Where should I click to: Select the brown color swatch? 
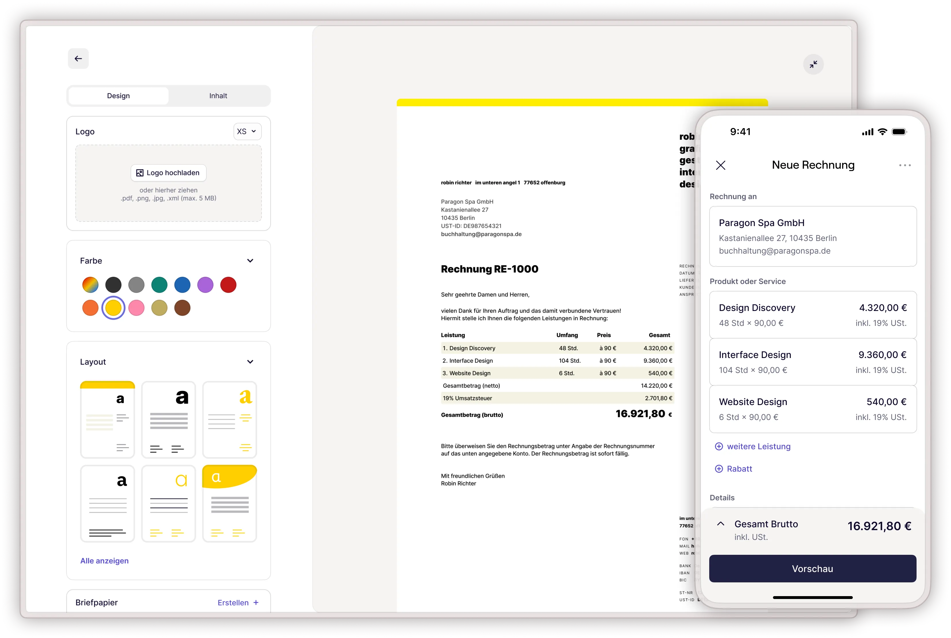182,308
